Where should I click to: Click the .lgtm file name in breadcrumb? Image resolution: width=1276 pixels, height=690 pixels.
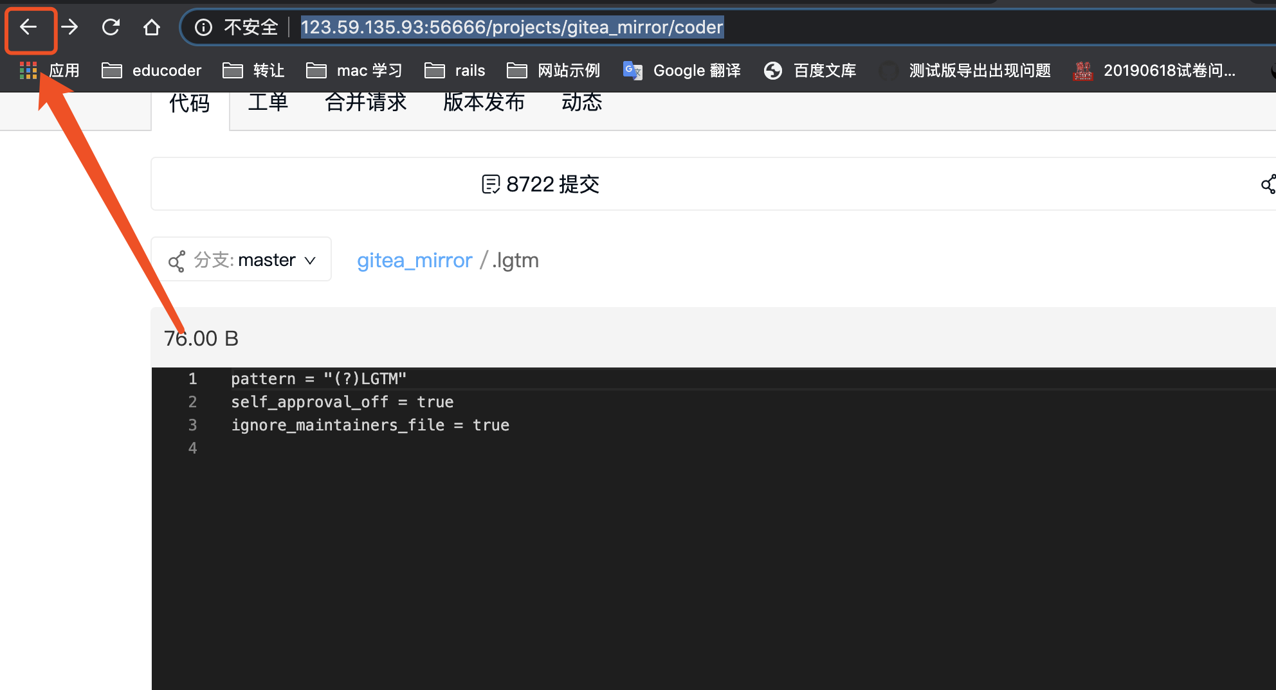pos(515,260)
